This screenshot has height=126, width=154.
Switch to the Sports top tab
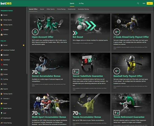coord(72,3)
